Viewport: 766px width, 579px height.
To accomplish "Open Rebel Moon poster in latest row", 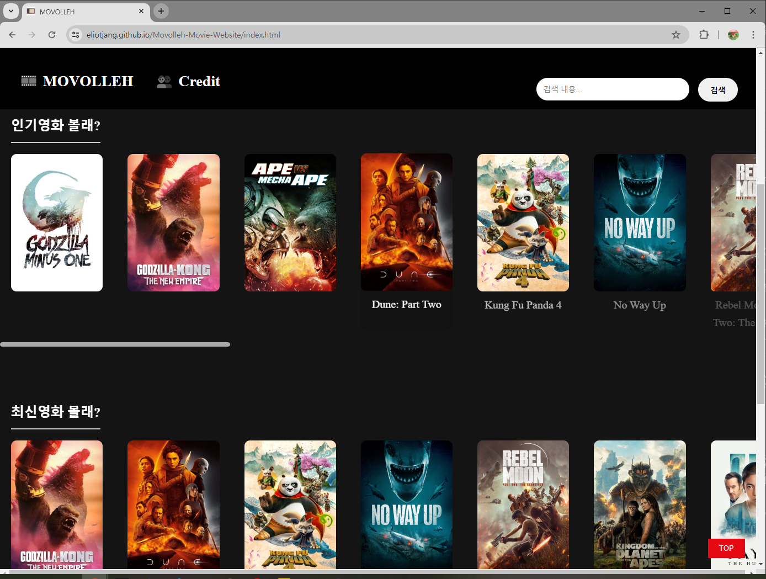I will [523, 504].
